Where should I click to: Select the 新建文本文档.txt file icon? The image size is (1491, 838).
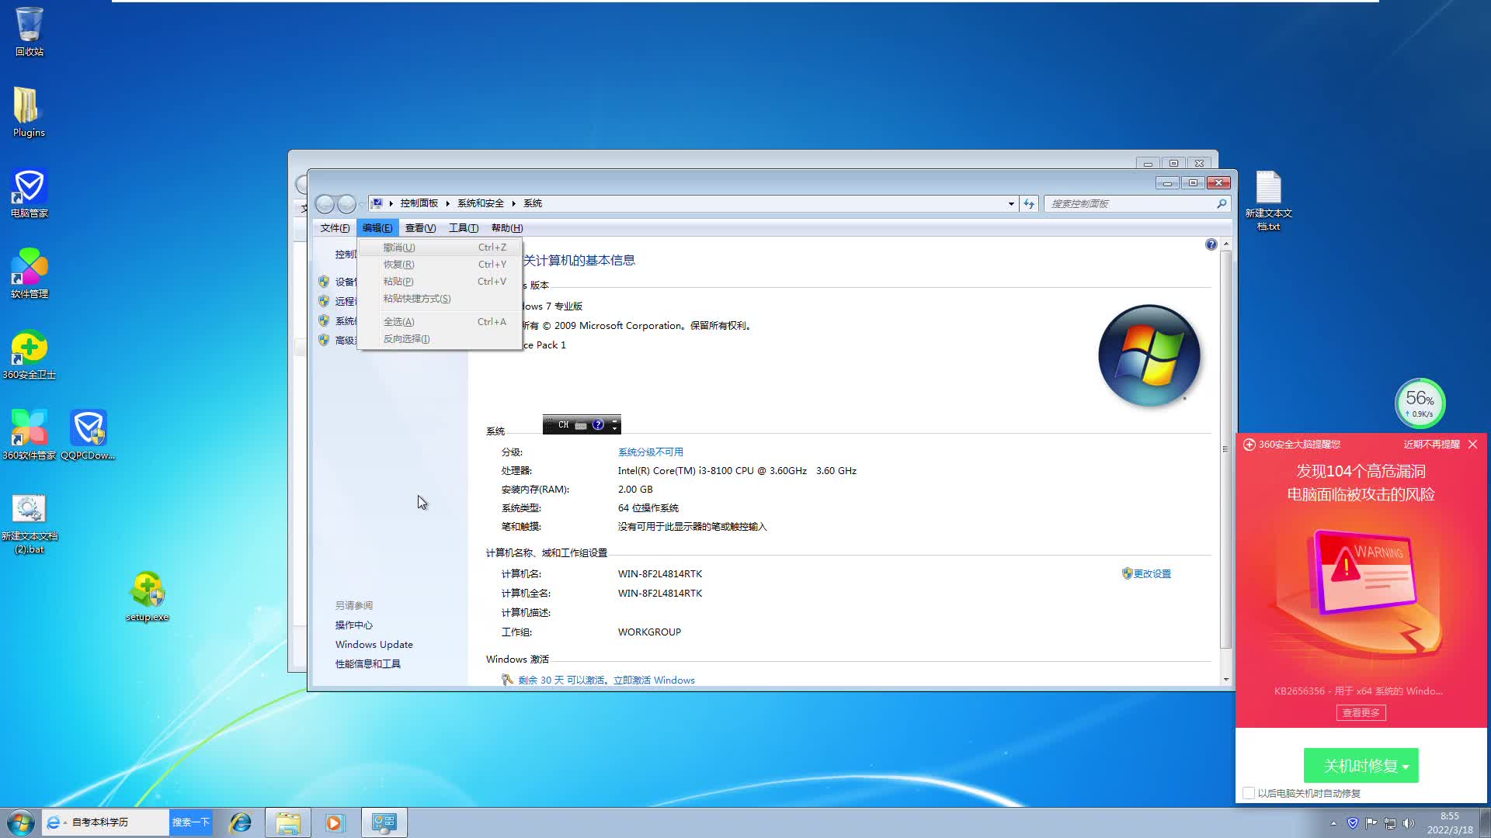click(1268, 200)
